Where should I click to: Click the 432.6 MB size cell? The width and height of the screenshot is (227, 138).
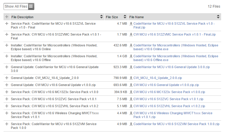coord(120,45)
